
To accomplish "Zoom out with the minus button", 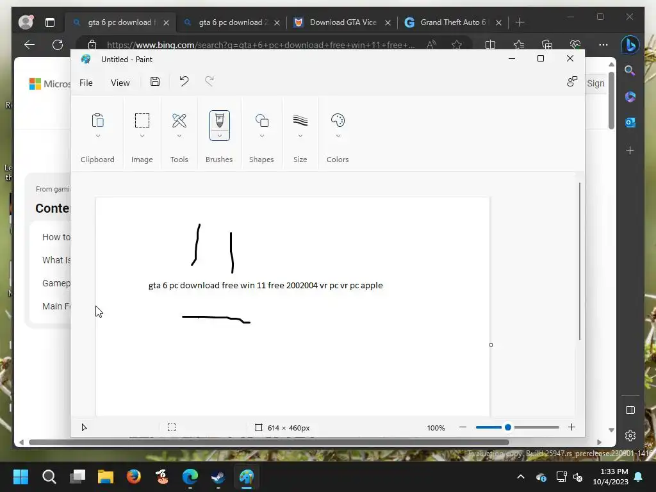I will click(463, 427).
